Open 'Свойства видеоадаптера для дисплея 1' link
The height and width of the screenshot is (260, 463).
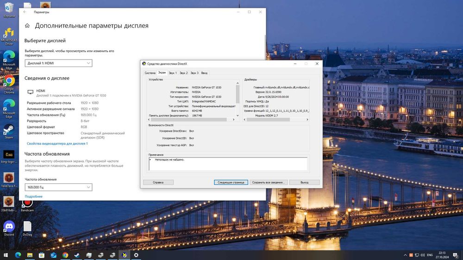pos(57,144)
